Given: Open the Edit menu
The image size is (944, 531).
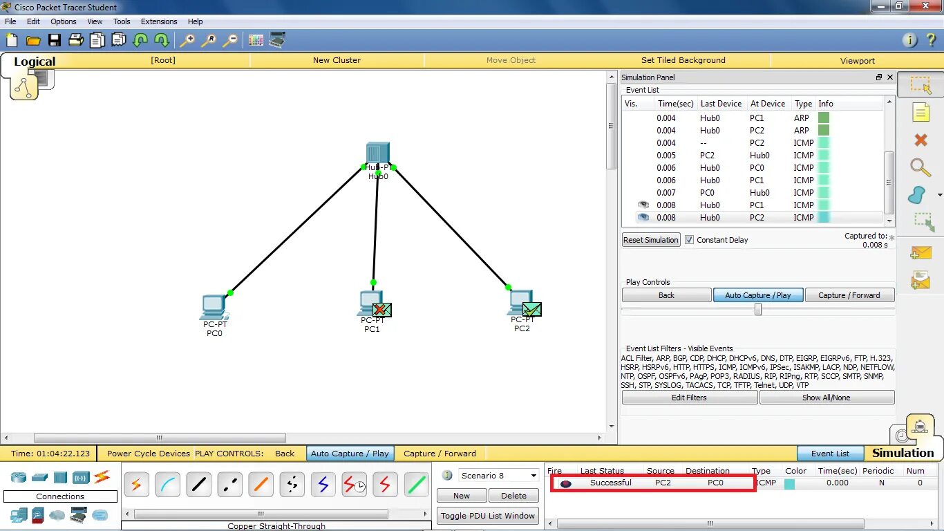Looking at the screenshot, I should 33,21.
